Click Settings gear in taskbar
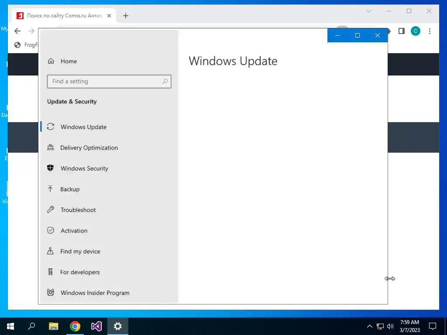This screenshot has height=335, width=447. click(x=118, y=326)
